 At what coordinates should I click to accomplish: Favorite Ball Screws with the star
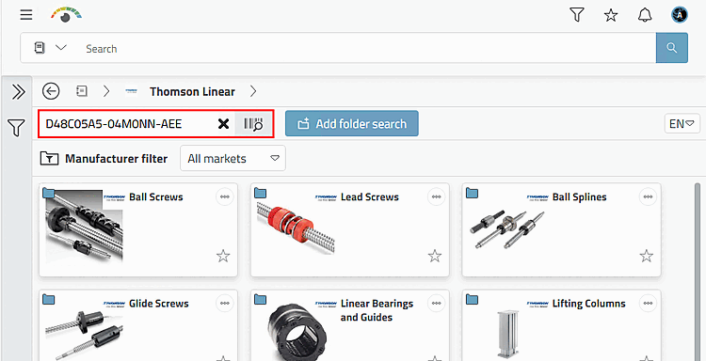223,257
